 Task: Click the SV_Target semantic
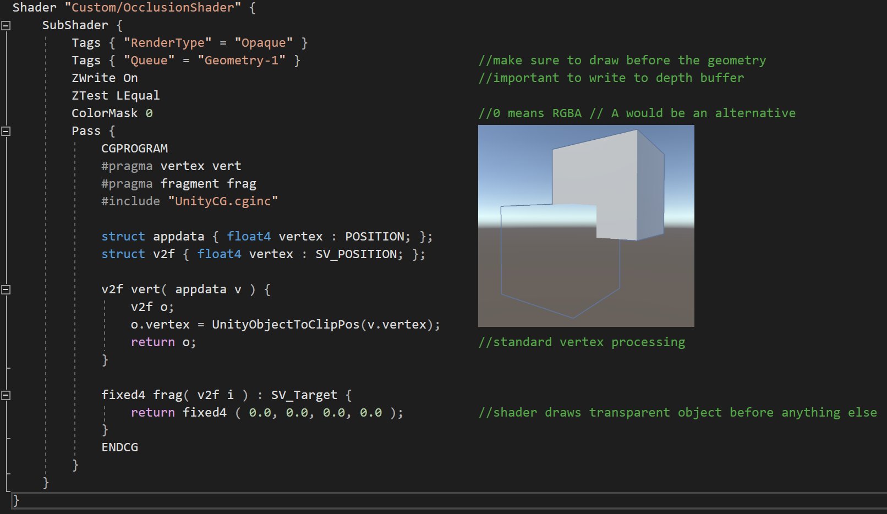click(304, 395)
